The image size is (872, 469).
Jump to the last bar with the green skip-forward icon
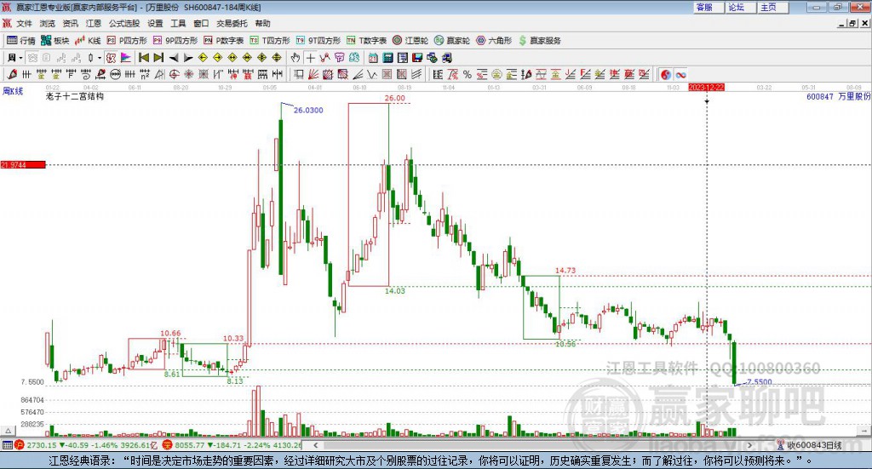click(158, 58)
